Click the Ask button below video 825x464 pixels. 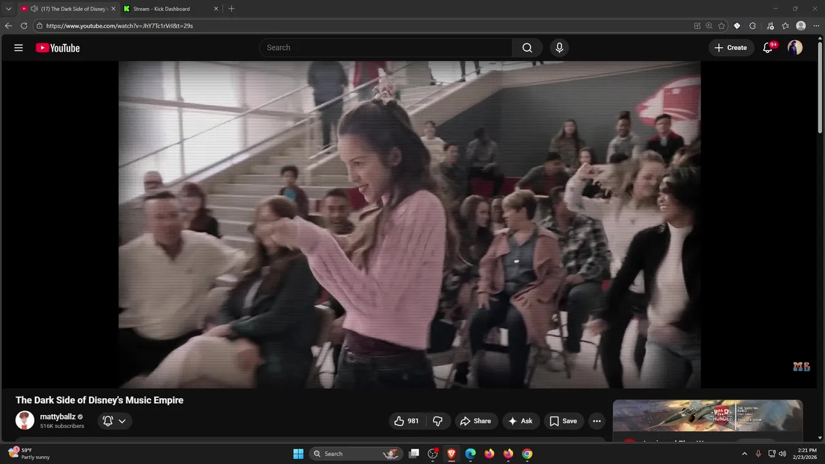pyautogui.click(x=520, y=421)
